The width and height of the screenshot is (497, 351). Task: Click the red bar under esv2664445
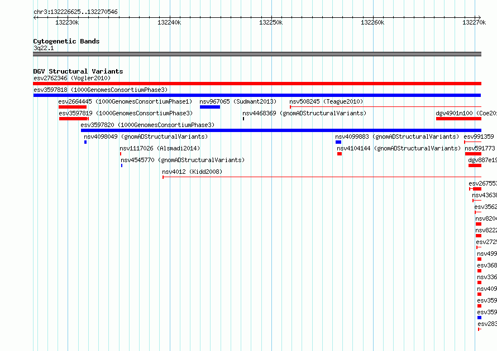[73, 107]
